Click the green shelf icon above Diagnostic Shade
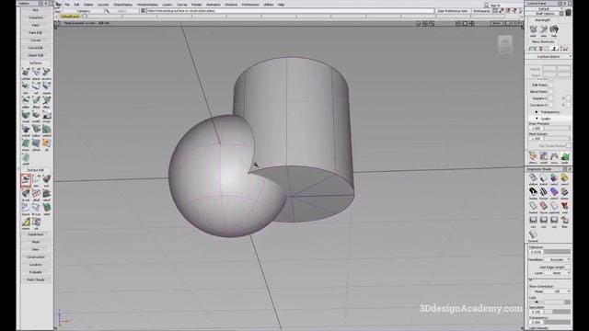 pos(564,156)
